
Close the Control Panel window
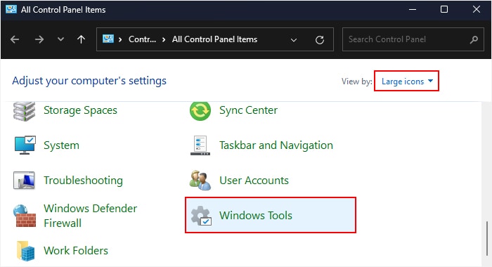pyautogui.click(x=477, y=9)
